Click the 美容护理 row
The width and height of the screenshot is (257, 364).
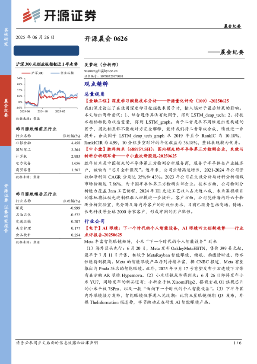[x=48, y=228]
